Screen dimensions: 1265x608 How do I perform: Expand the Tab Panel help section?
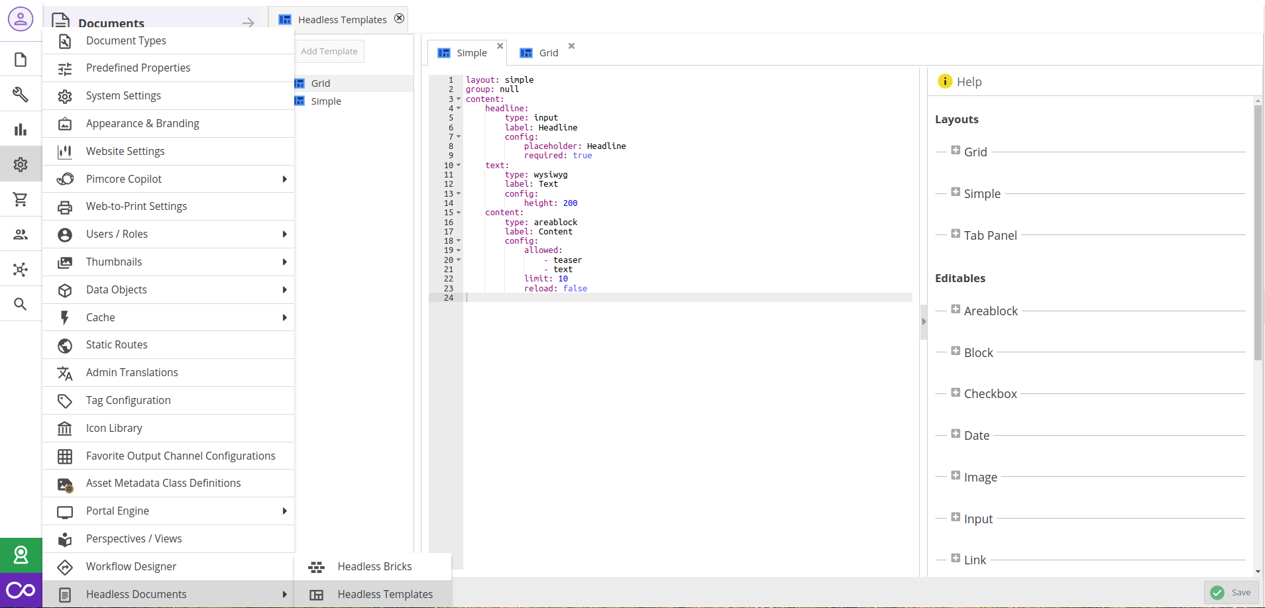click(956, 234)
